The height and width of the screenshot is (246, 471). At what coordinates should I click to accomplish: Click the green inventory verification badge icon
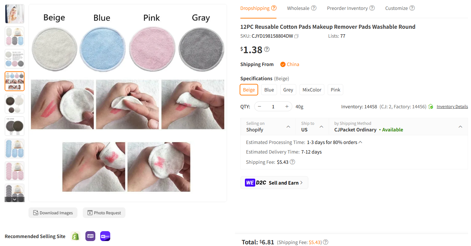point(430,106)
